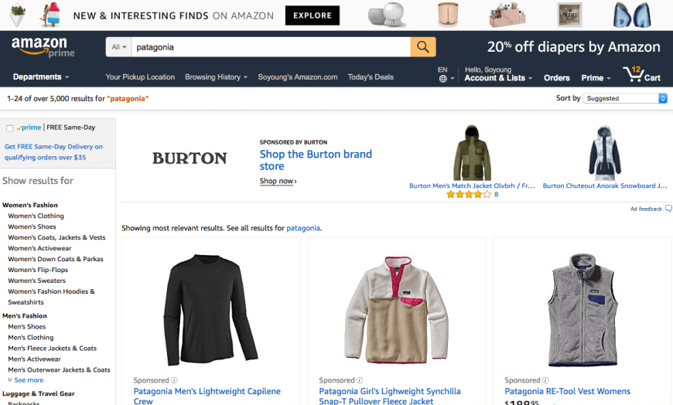Click Burton Men's Match Jacket title link
The image size is (673, 405).
click(x=472, y=185)
